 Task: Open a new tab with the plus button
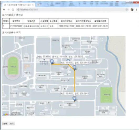(38, 5)
